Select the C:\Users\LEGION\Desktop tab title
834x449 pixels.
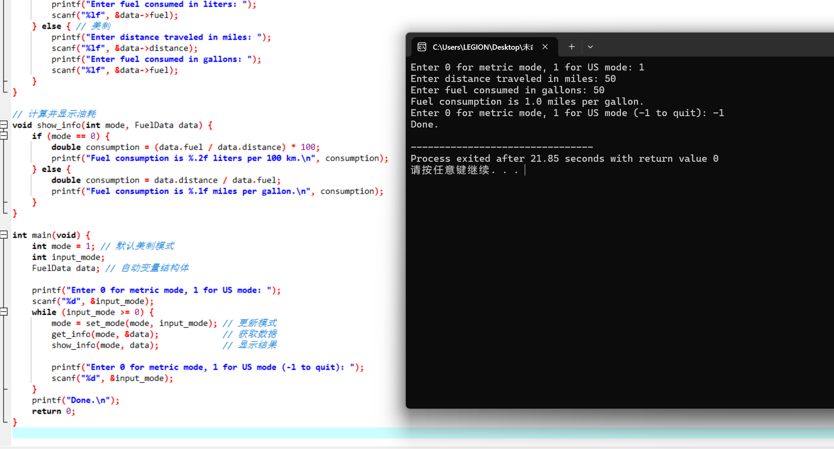click(x=482, y=47)
